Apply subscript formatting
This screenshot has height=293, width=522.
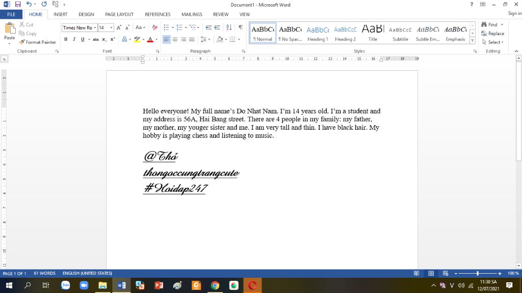coord(104,39)
